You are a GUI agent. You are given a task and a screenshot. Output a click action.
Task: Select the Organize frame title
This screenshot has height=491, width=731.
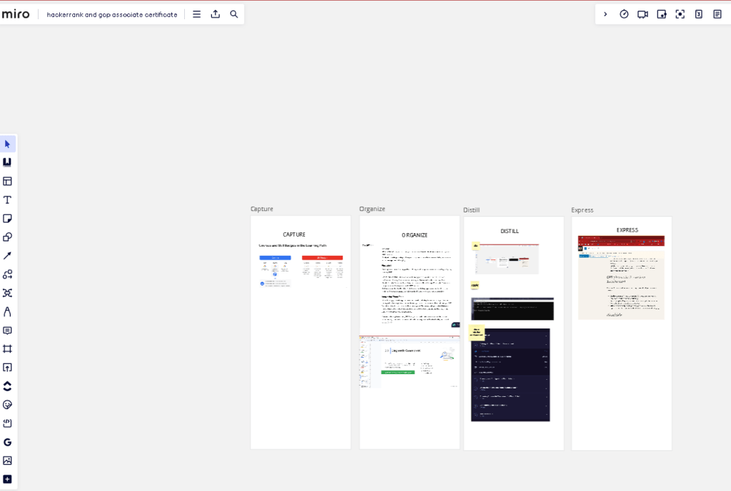click(x=372, y=209)
